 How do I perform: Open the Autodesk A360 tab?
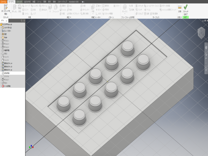click(x=72, y=2)
